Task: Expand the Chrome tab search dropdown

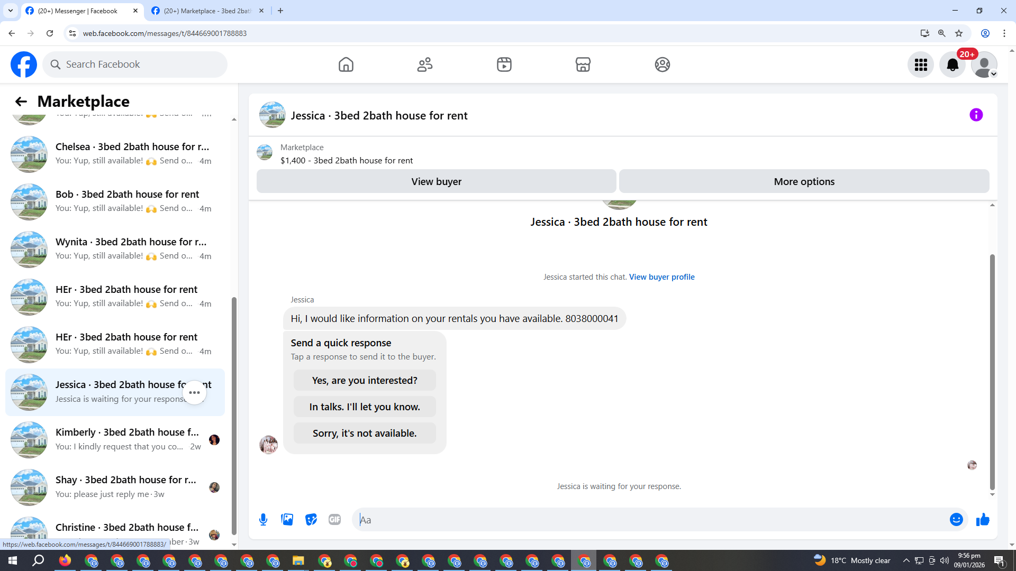Action: 11,11
